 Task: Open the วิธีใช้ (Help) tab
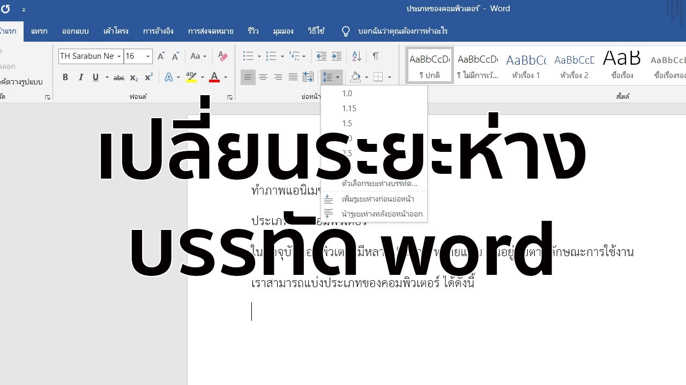(316, 31)
